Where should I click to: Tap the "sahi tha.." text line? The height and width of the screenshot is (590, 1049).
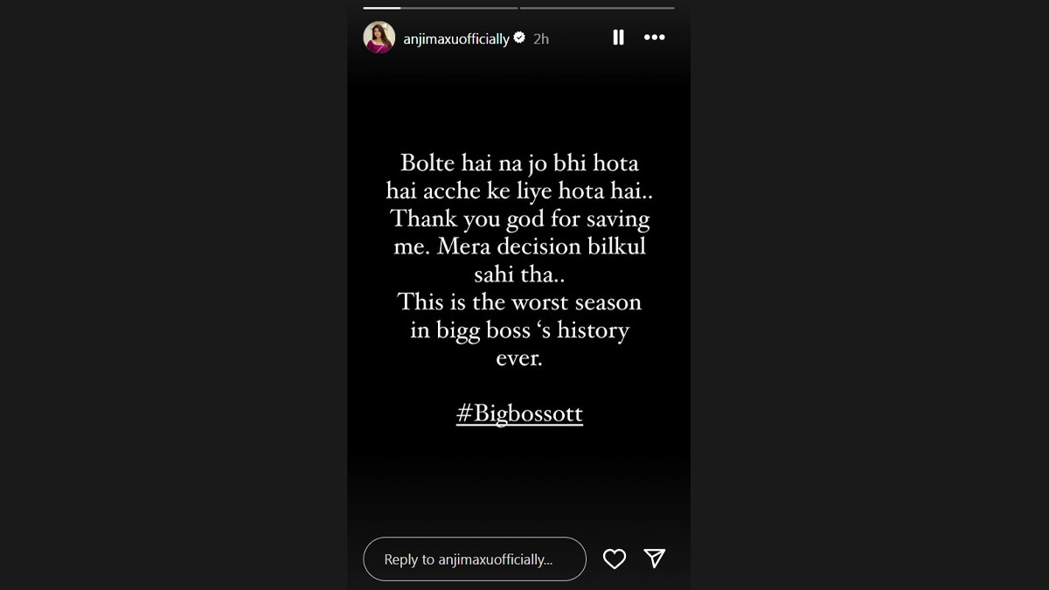coord(519,274)
